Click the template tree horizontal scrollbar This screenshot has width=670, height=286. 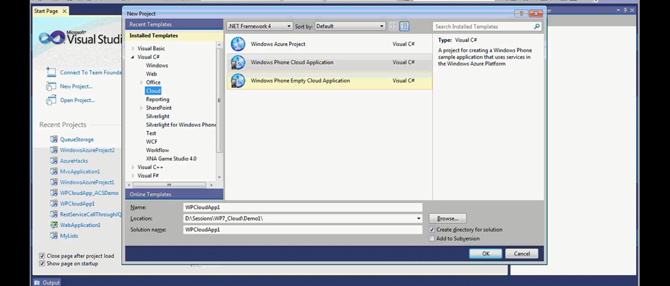click(x=169, y=185)
